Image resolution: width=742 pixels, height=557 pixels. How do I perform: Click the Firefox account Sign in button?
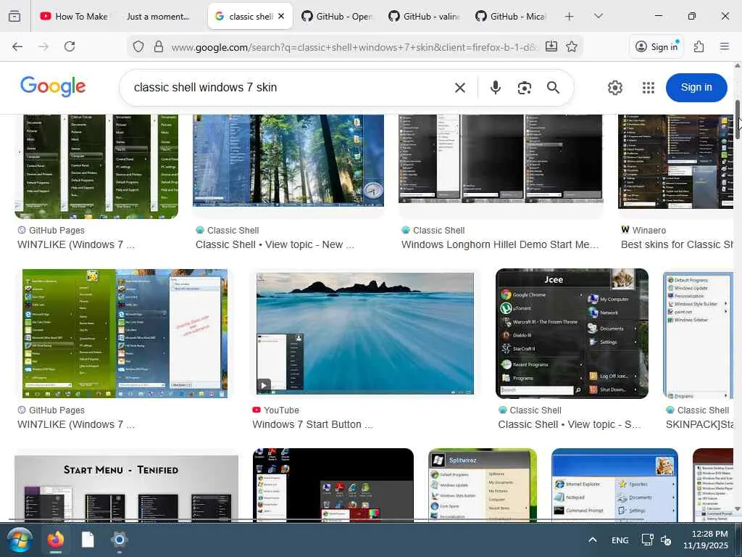[x=656, y=46]
